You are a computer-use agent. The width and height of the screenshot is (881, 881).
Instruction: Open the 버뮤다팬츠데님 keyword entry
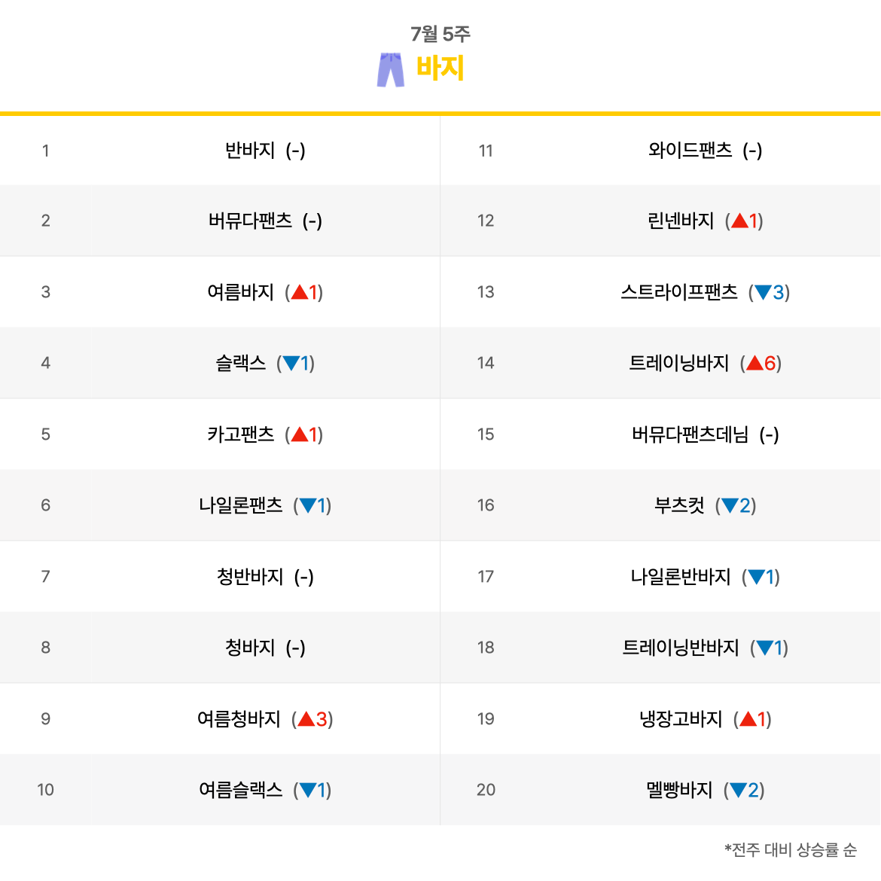pyautogui.click(x=690, y=434)
